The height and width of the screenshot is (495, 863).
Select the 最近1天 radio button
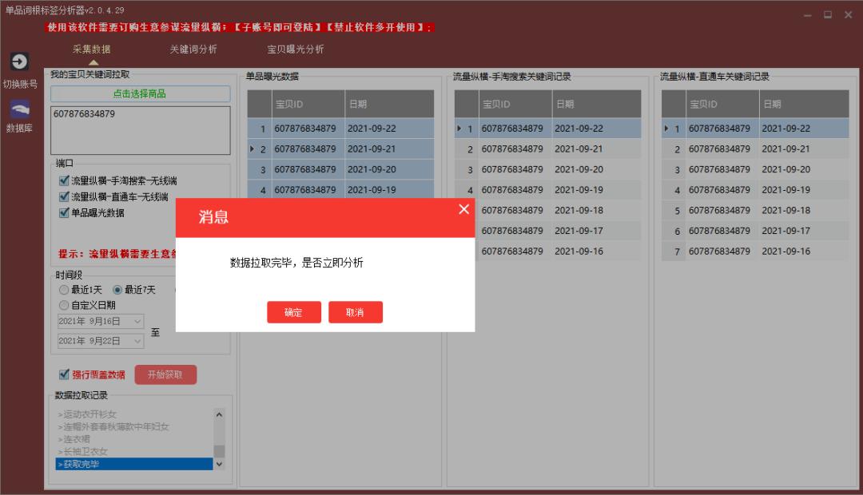pos(63,290)
